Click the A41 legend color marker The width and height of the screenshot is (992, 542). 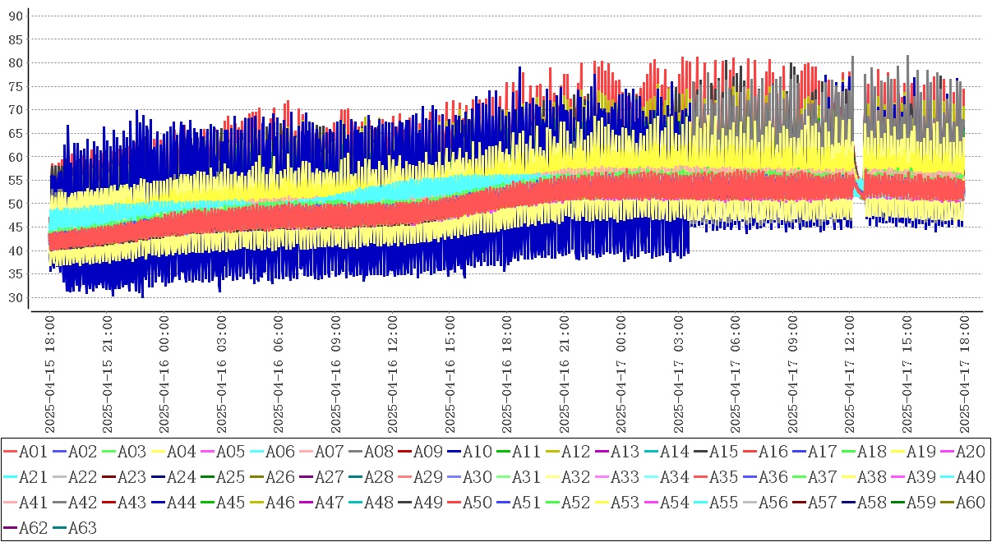(x=10, y=503)
